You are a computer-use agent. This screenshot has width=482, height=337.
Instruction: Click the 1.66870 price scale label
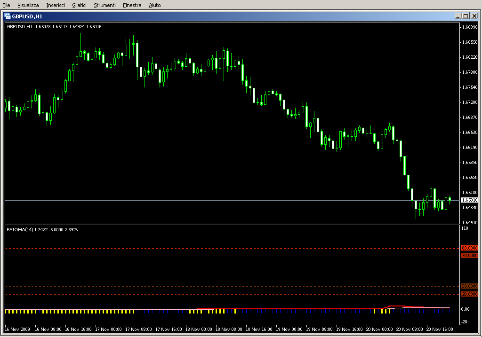[470, 117]
